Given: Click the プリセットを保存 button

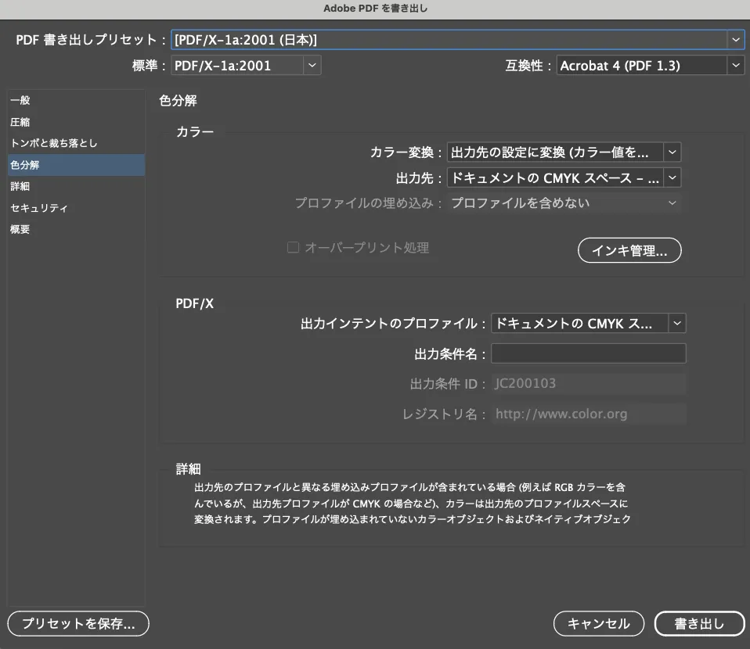Looking at the screenshot, I should click(78, 623).
